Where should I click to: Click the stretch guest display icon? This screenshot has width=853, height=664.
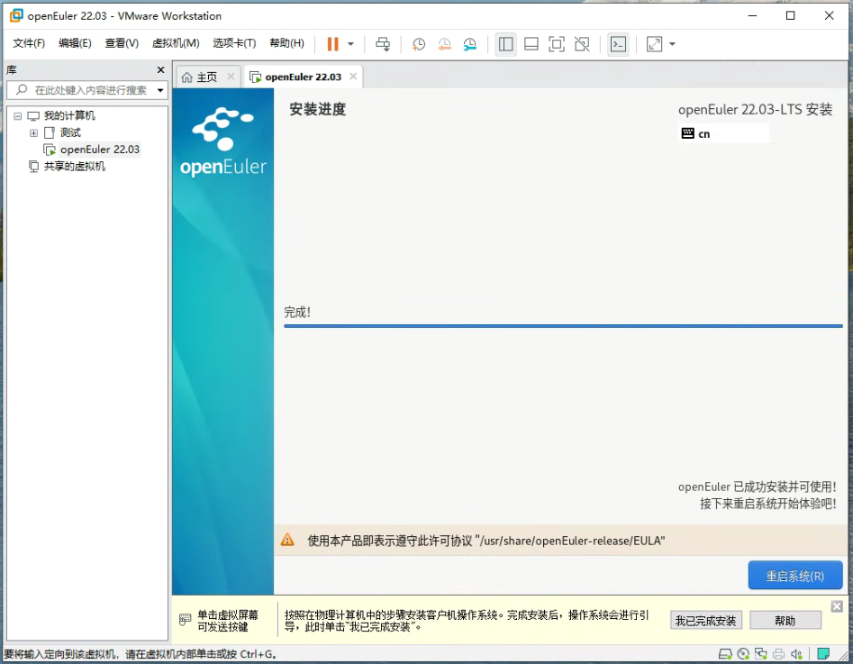point(655,44)
